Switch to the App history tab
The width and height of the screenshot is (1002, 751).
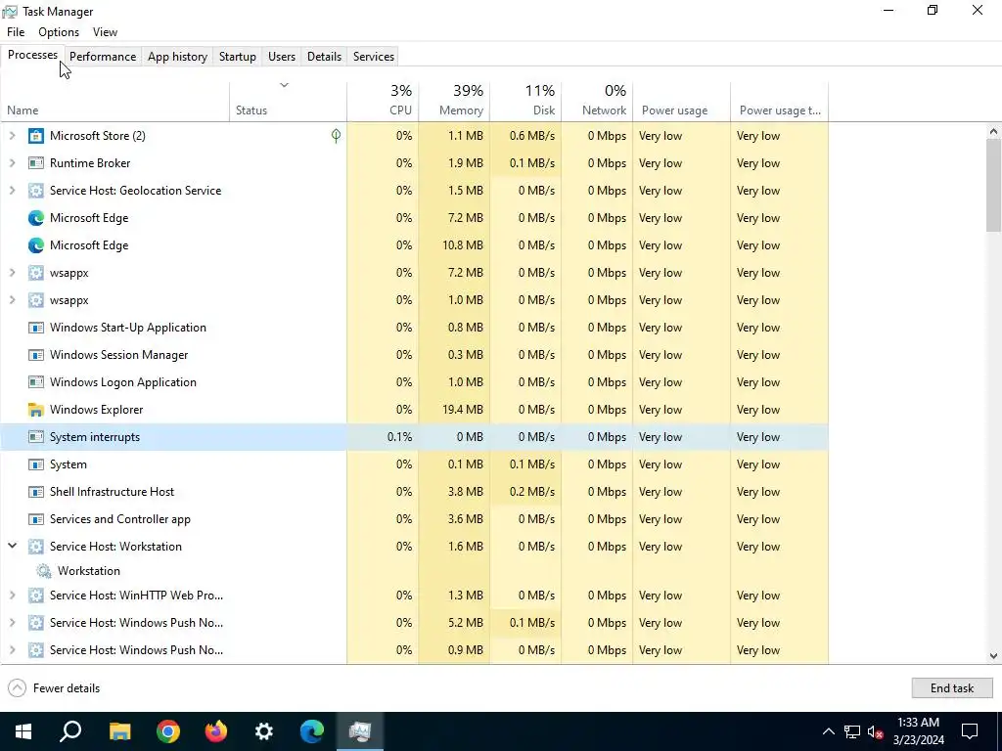point(178,56)
